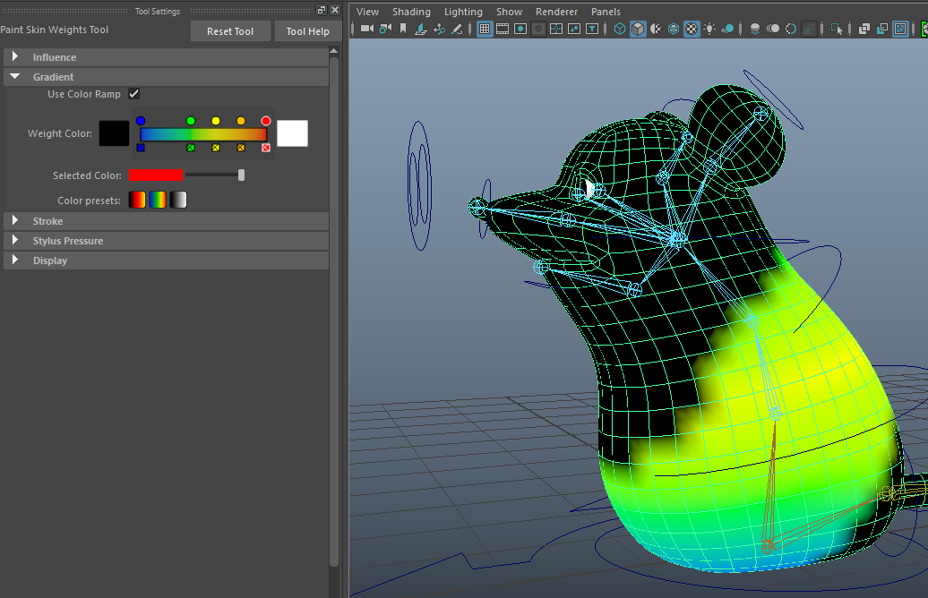Click the Select Camera icon in panel toolbar
This screenshot has width=928, height=598.
(x=367, y=29)
